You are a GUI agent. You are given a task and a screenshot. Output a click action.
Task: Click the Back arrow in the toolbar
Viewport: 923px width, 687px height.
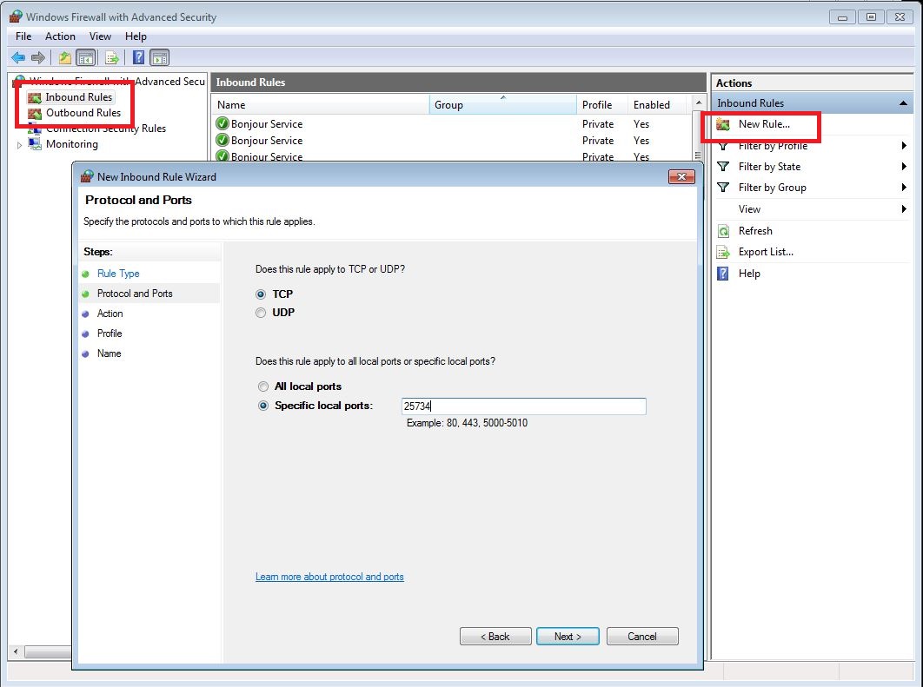pyautogui.click(x=18, y=57)
